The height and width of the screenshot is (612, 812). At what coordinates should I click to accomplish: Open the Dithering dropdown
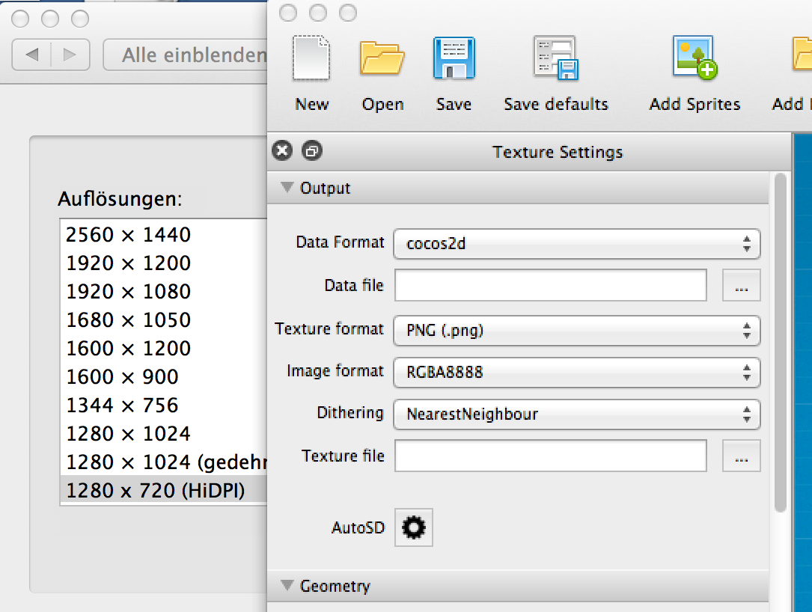point(576,414)
